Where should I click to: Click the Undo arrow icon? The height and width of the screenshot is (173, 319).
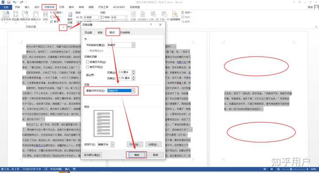pyautogui.click(x=14, y=2)
